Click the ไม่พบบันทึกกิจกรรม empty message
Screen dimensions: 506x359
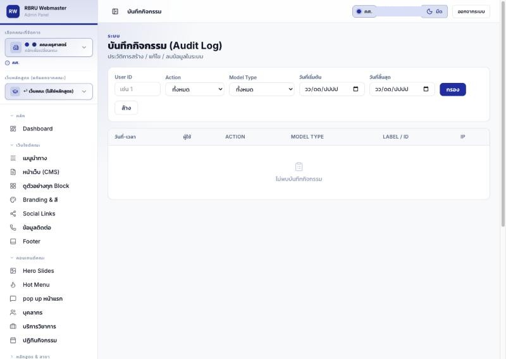299,179
